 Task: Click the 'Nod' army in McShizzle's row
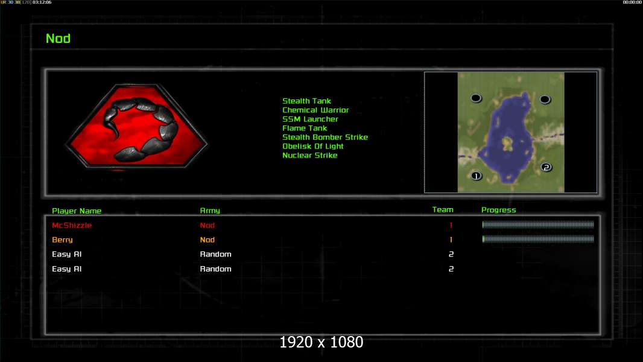pos(207,225)
